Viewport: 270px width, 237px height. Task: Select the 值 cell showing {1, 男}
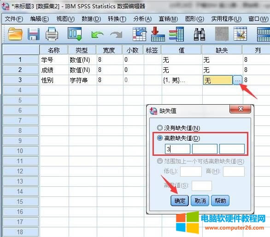pyautogui.click(x=182, y=80)
